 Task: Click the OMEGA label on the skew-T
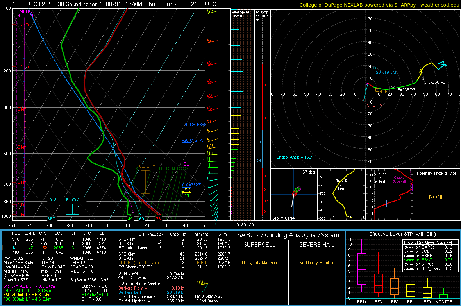click(24, 11)
